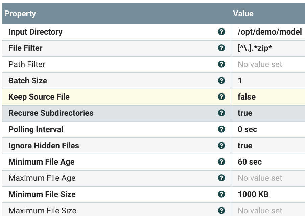Click Minimum File Size help icon
This screenshot has width=305, height=216.
[x=221, y=194]
